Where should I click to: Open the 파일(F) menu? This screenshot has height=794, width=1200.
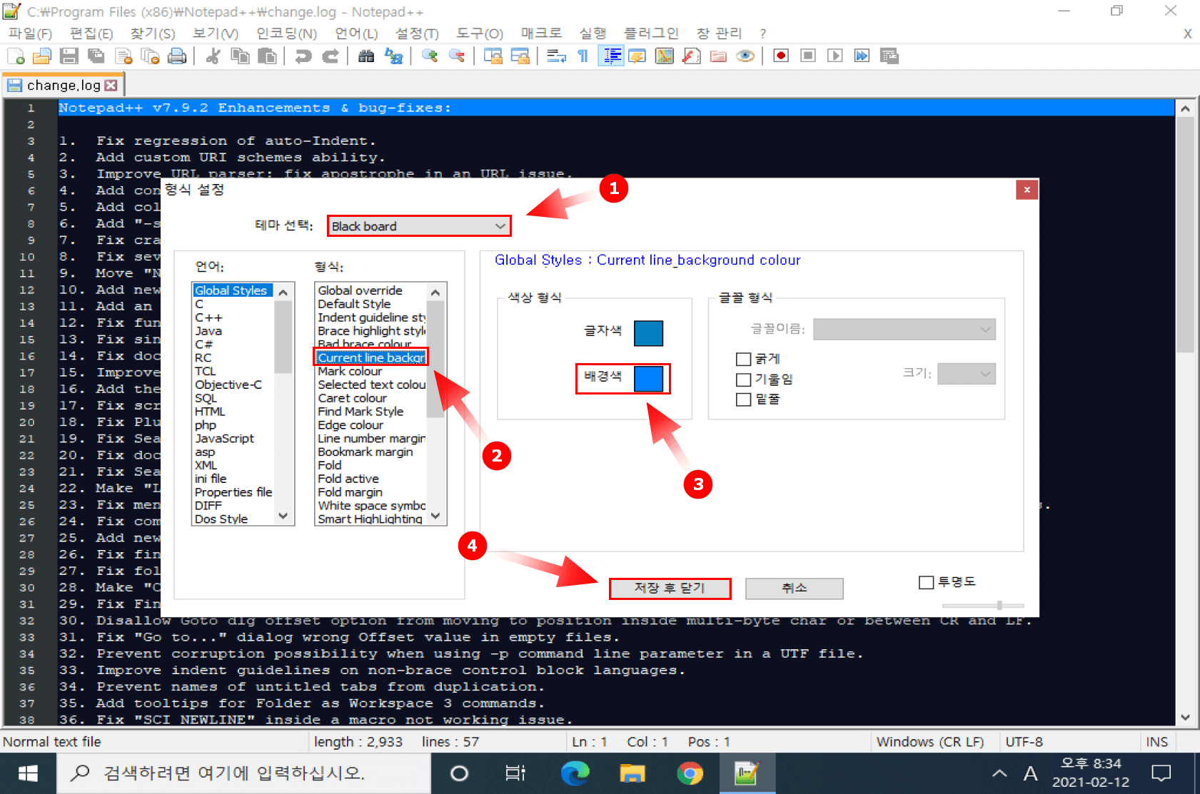tap(31, 34)
